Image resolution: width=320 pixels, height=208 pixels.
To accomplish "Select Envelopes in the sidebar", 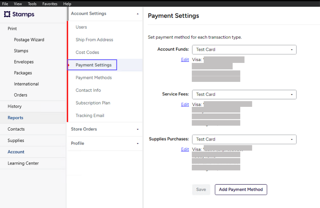I will 24,62.
